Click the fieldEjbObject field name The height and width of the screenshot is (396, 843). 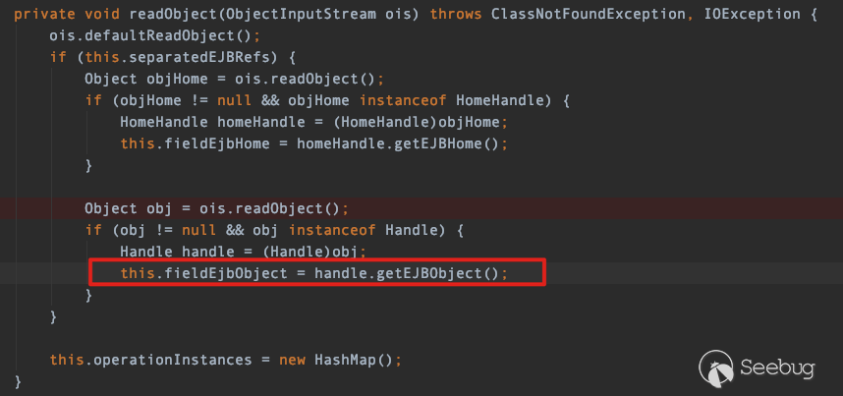218,272
